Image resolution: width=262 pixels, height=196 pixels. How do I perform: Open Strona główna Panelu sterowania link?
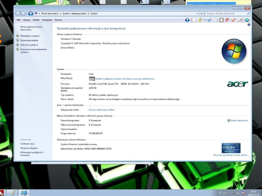point(31,28)
